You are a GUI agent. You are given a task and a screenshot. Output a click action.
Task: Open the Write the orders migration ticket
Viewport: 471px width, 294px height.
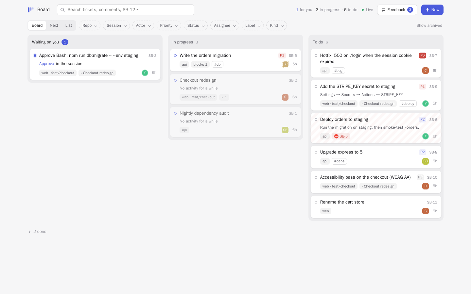pyautogui.click(x=205, y=56)
